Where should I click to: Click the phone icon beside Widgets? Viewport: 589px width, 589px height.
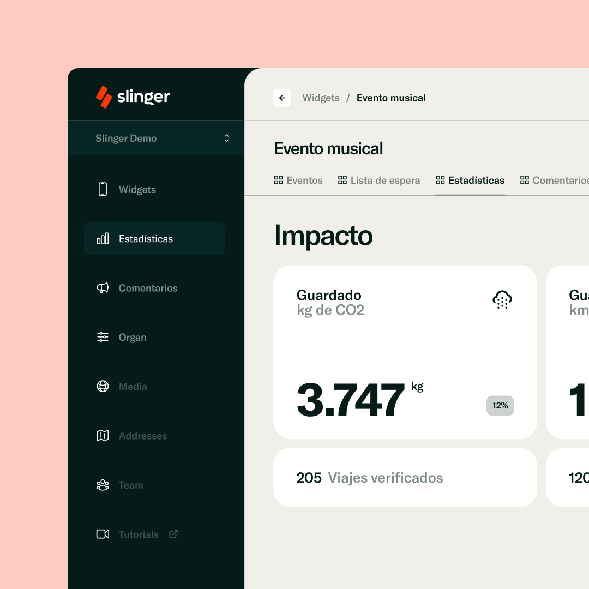103,189
